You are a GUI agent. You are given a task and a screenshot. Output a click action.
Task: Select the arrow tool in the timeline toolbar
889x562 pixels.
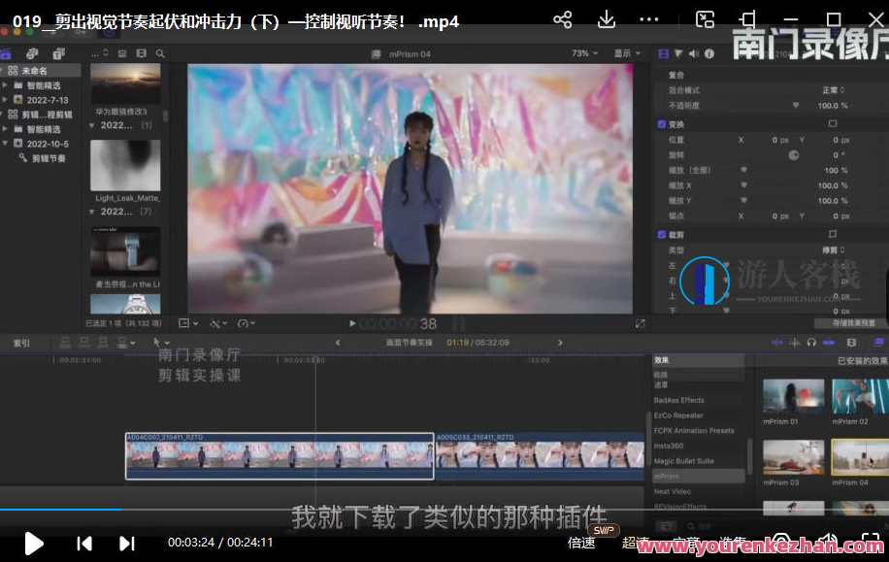coord(158,342)
